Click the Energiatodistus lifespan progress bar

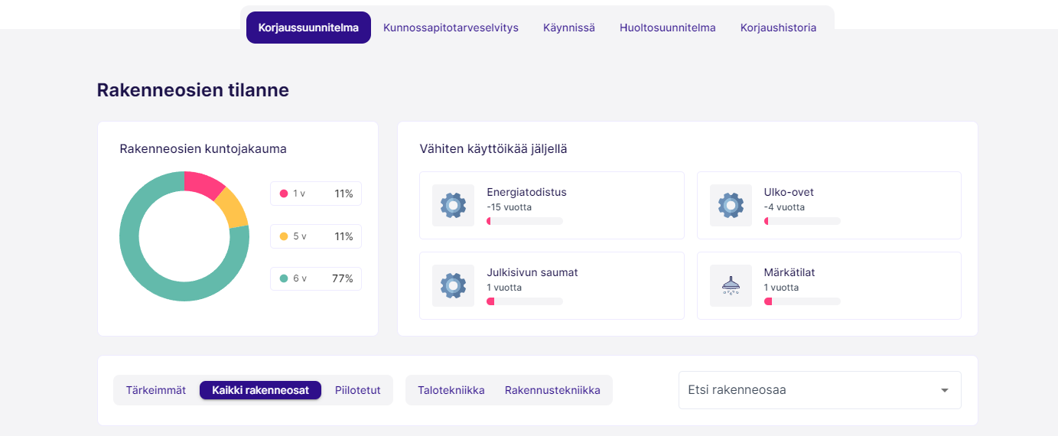coord(525,221)
